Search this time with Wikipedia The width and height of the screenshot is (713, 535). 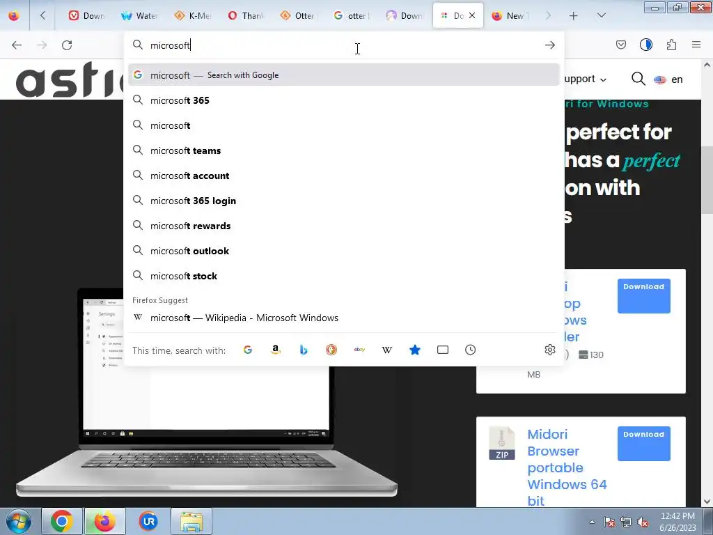pyautogui.click(x=387, y=350)
